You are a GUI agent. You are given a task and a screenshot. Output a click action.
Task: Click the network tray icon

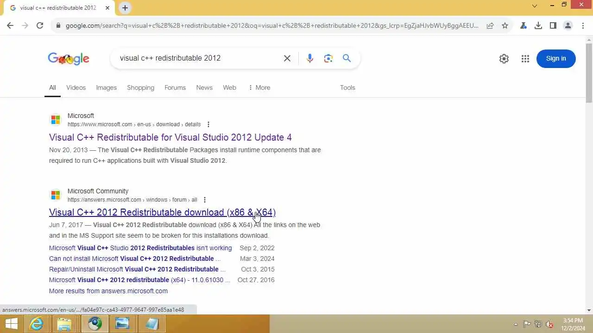pos(538,324)
